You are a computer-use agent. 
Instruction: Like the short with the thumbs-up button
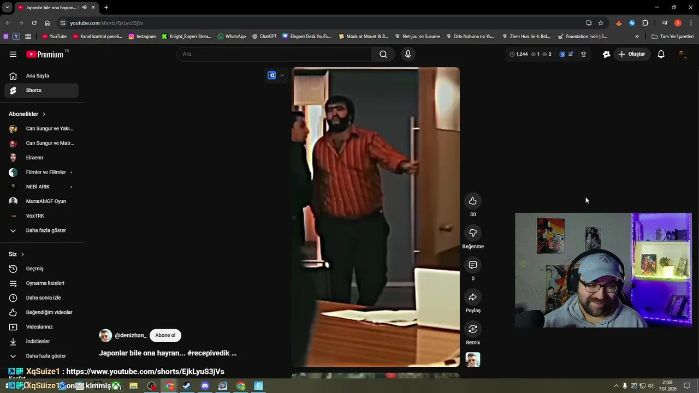473,201
